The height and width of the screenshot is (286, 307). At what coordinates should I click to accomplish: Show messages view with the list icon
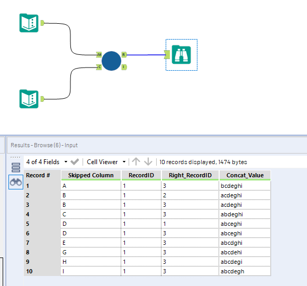pos(16,167)
